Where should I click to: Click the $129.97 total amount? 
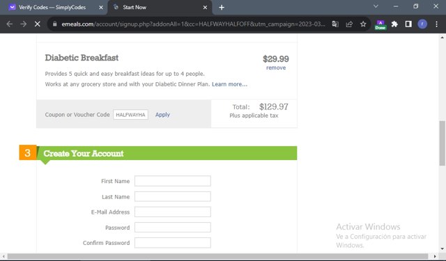coord(274,106)
